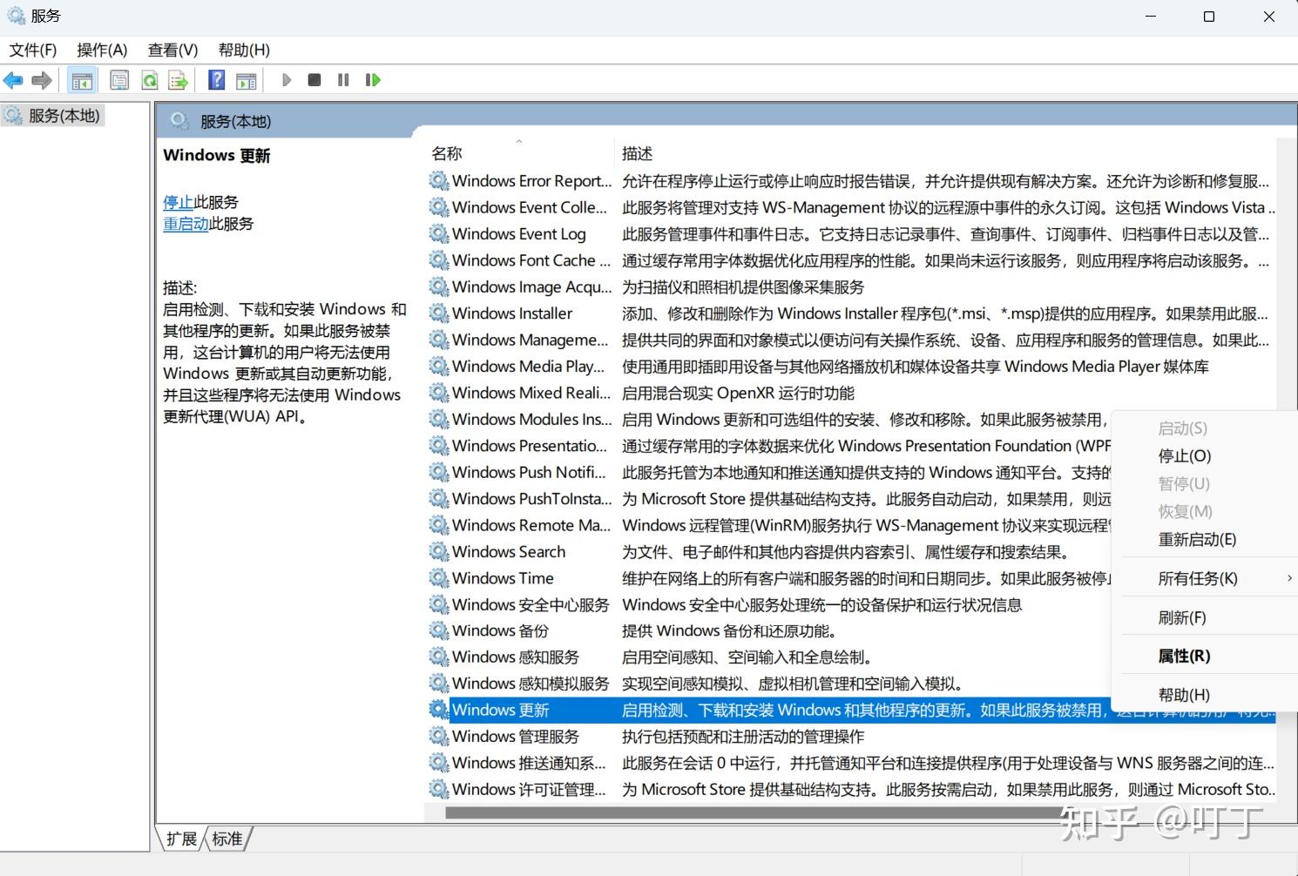Viewport: 1298px width, 876px height.
Task: Select the Windows Modules Ins... service
Action: 531,420
